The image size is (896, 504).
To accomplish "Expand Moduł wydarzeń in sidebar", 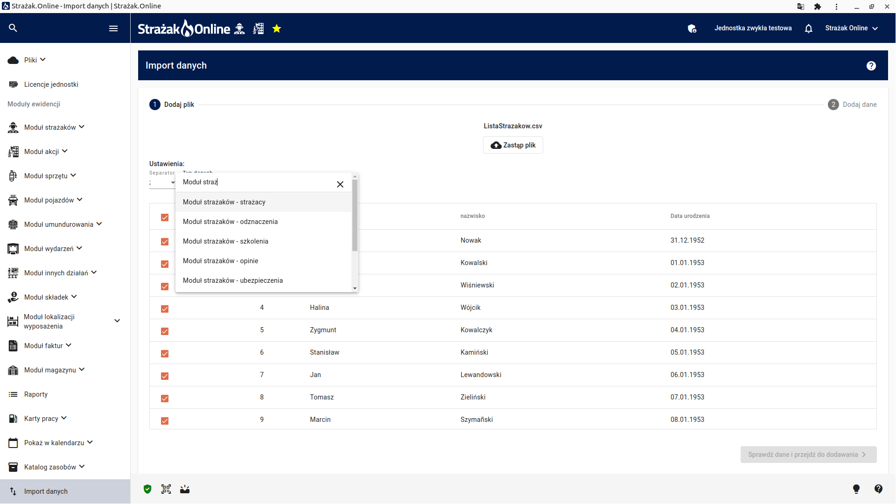I will [79, 248].
